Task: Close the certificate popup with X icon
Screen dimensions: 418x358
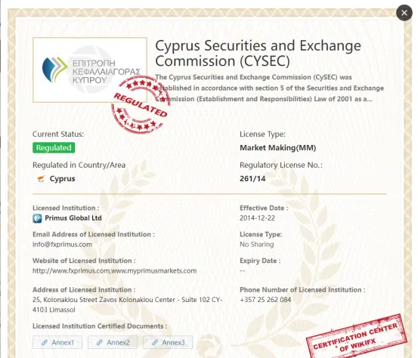Action: (x=404, y=13)
